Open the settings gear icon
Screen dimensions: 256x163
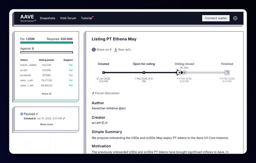pyautogui.click(x=235, y=18)
